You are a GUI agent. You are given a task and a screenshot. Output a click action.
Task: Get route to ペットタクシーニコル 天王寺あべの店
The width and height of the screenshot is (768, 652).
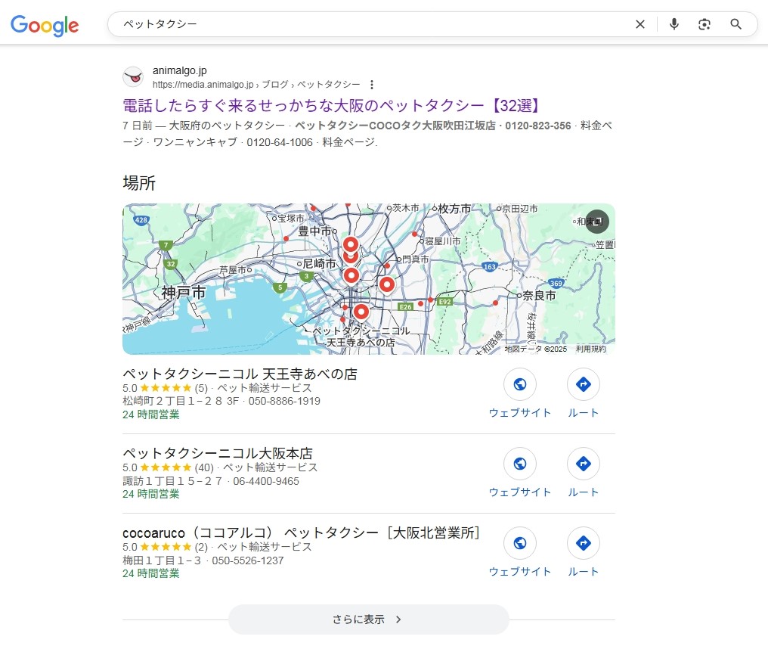click(584, 385)
